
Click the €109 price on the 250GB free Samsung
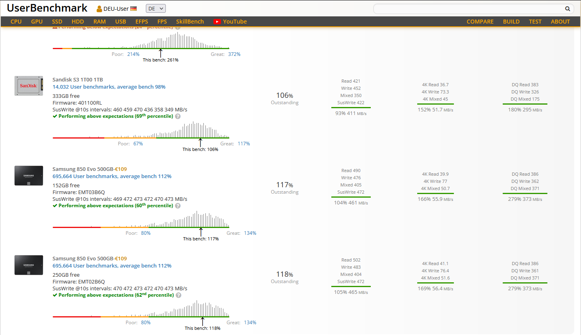point(121,258)
